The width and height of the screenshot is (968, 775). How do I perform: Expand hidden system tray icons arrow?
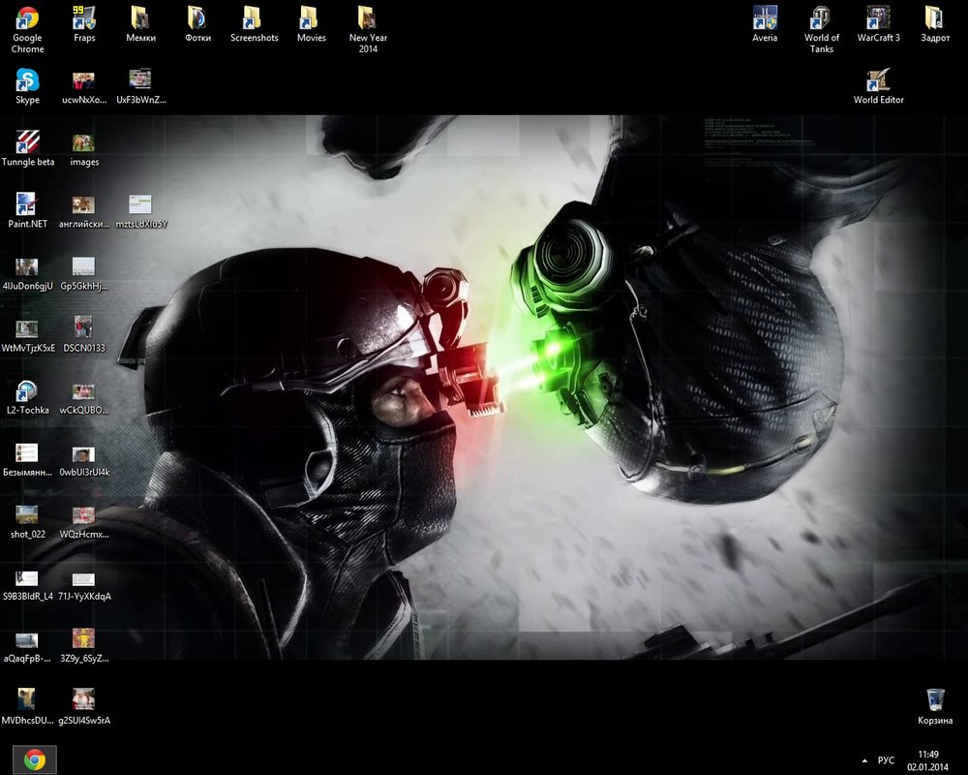tap(863, 760)
